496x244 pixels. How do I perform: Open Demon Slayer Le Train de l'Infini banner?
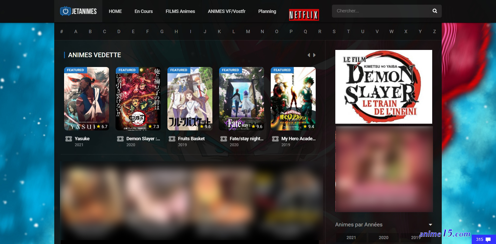(384, 87)
